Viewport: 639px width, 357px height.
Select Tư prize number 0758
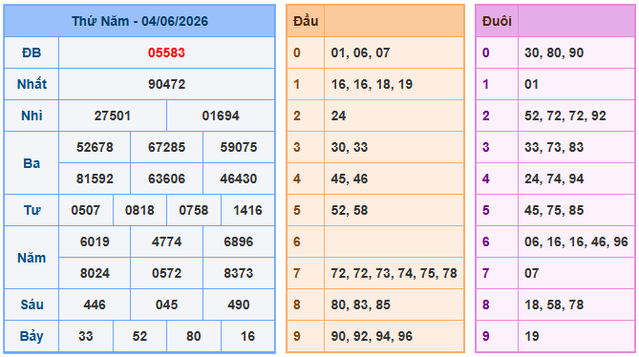tap(194, 210)
